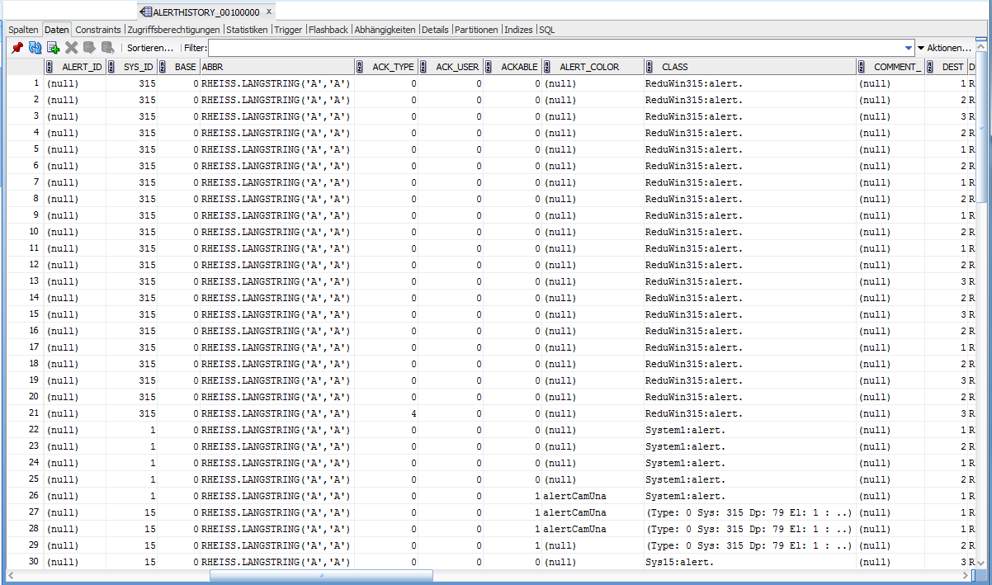Click the rollback changes icon

click(x=107, y=48)
